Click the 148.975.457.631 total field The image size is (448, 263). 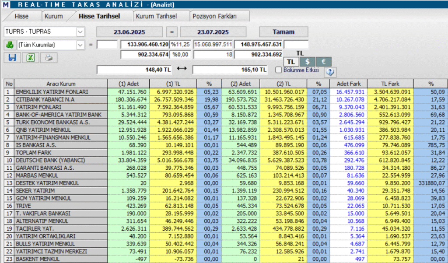[x=259, y=45]
